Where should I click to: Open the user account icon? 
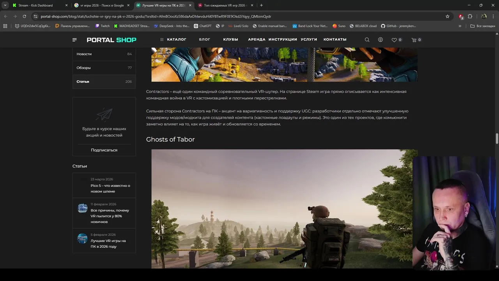(380, 40)
